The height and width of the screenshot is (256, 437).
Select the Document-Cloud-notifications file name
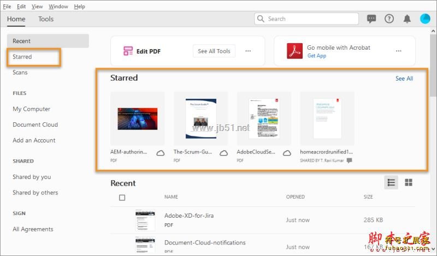click(x=205, y=243)
